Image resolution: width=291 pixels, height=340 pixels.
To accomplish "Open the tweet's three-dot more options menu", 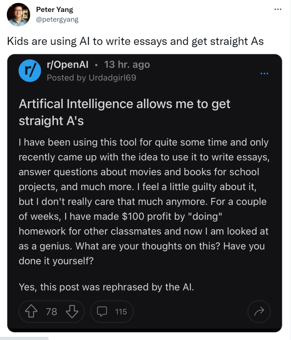I will tap(278, 9).
